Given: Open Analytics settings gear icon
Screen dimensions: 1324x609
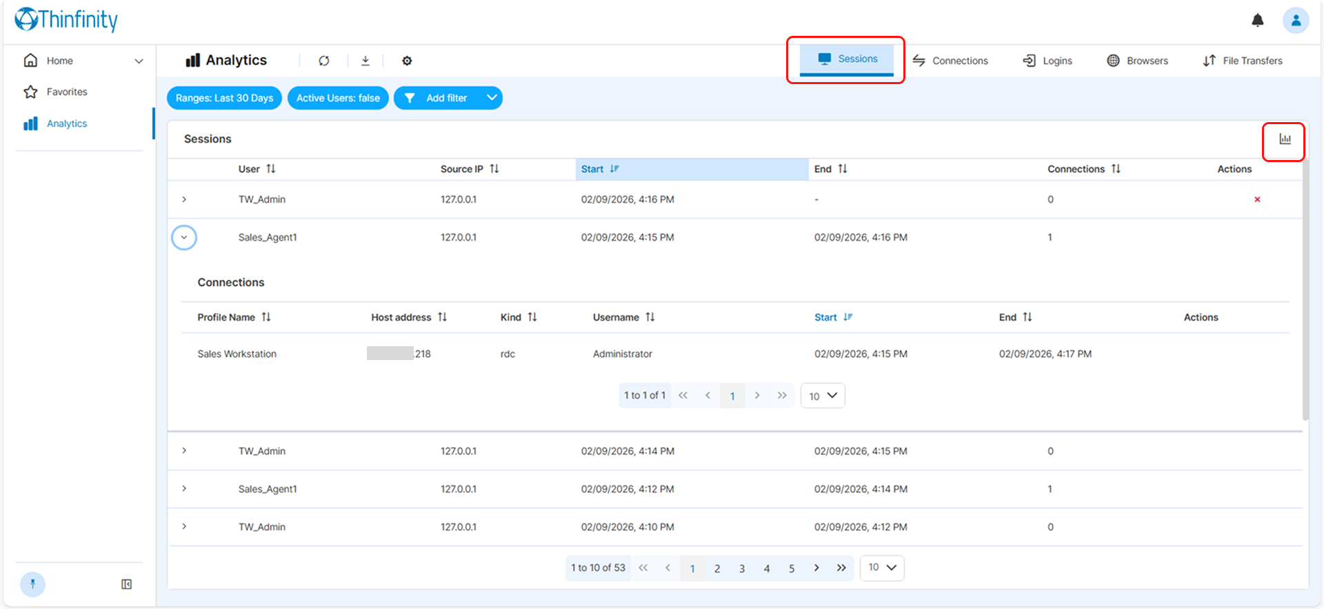Looking at the screenshot, I should tap(407, 61).
